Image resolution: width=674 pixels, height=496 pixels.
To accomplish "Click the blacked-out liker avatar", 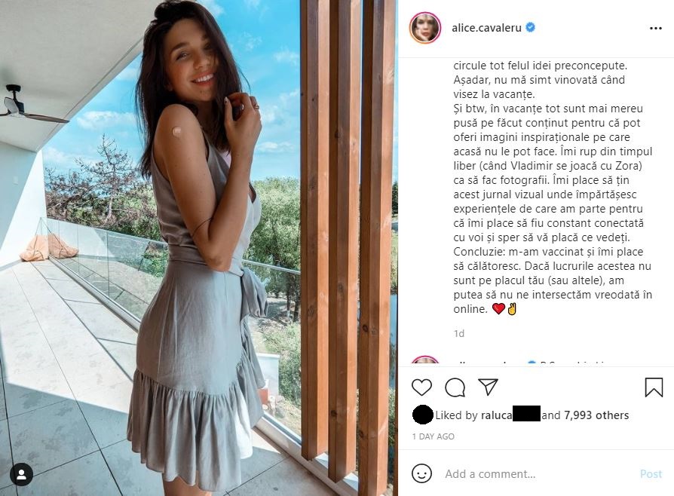I will (x=422, y=415).
